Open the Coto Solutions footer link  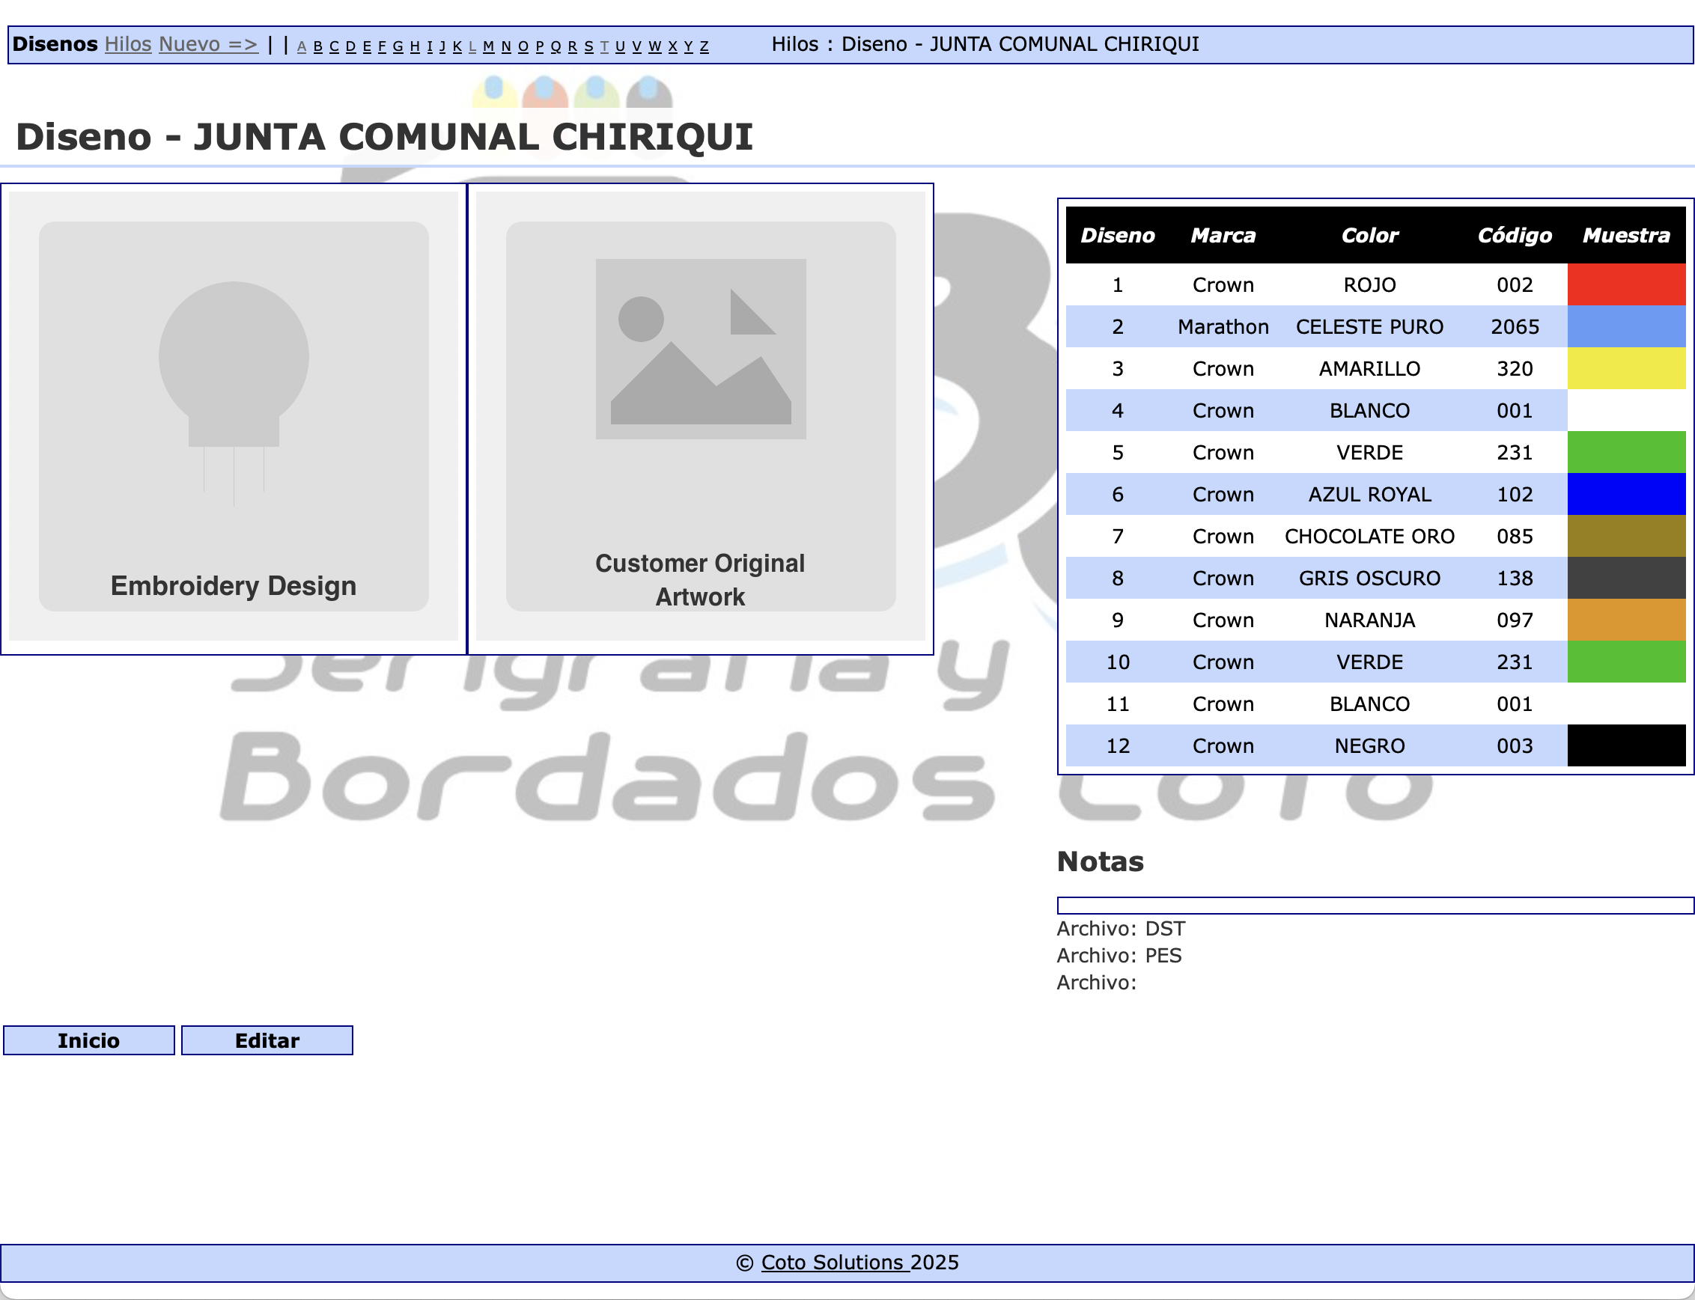834,1262
